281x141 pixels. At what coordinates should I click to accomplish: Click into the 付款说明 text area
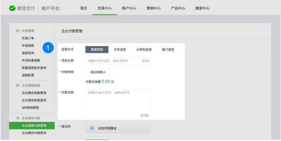(x=118, y=104)
